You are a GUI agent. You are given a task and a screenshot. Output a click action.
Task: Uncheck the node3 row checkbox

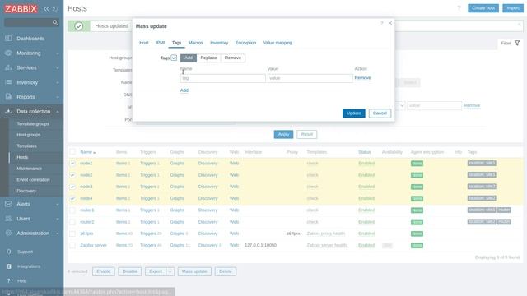pos(72,187)
